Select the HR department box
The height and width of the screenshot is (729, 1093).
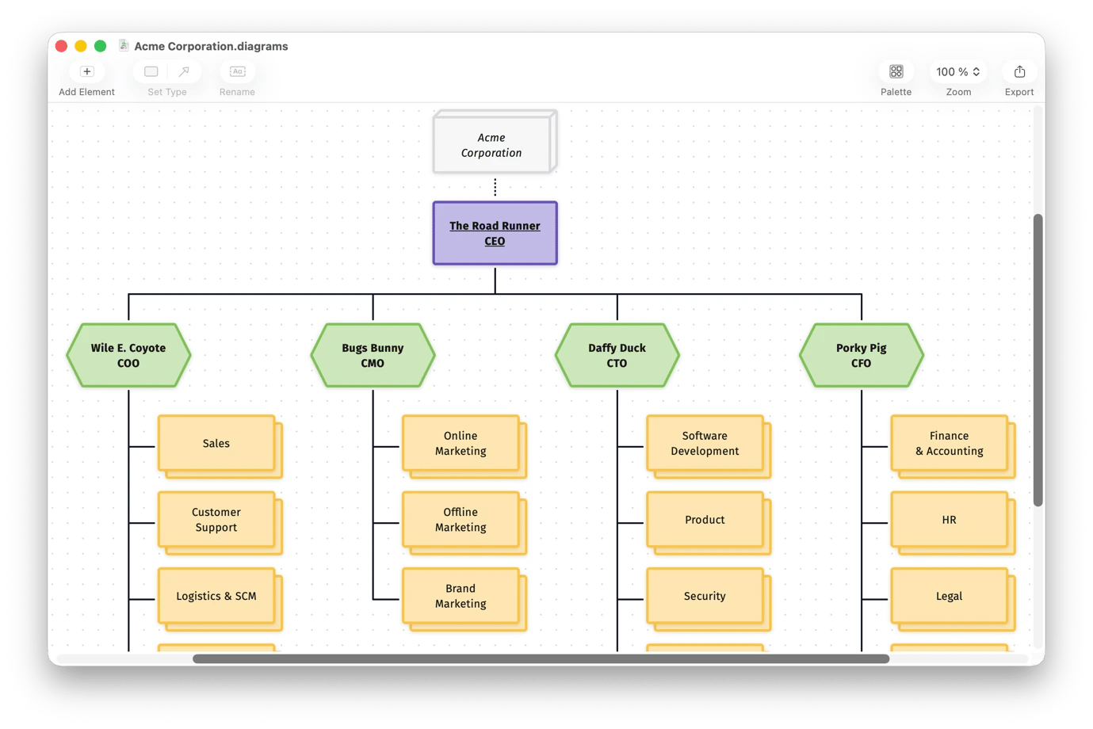pyautogui.click(x=953, y=522)
